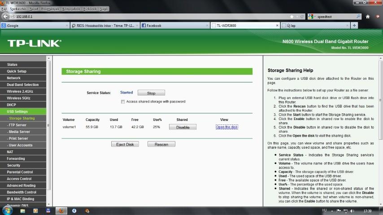Image resolution: width=383 pixels, height=215 pixels.
Task: Open the Szerkesztés menu
Action: pyautogui.click(x=18, y=9)
